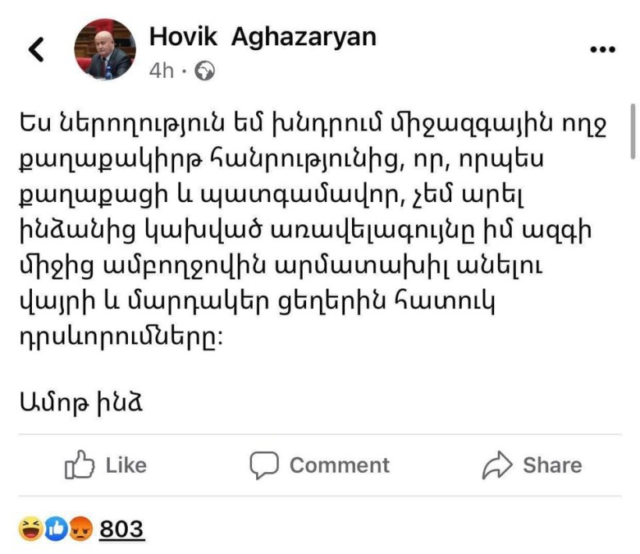Screen dimensions: 640x554
Task: Open the 803 reactions count list
Action: 121,529
